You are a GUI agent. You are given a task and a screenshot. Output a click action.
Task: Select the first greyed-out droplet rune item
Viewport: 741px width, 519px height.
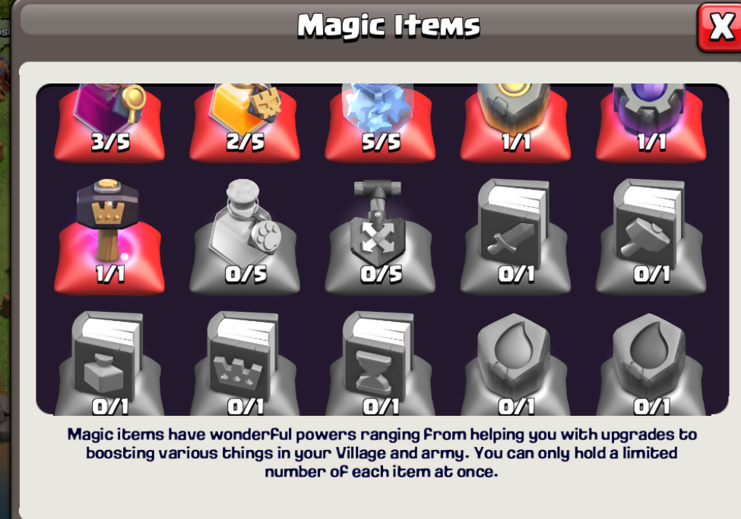click(x=515, y=363)
